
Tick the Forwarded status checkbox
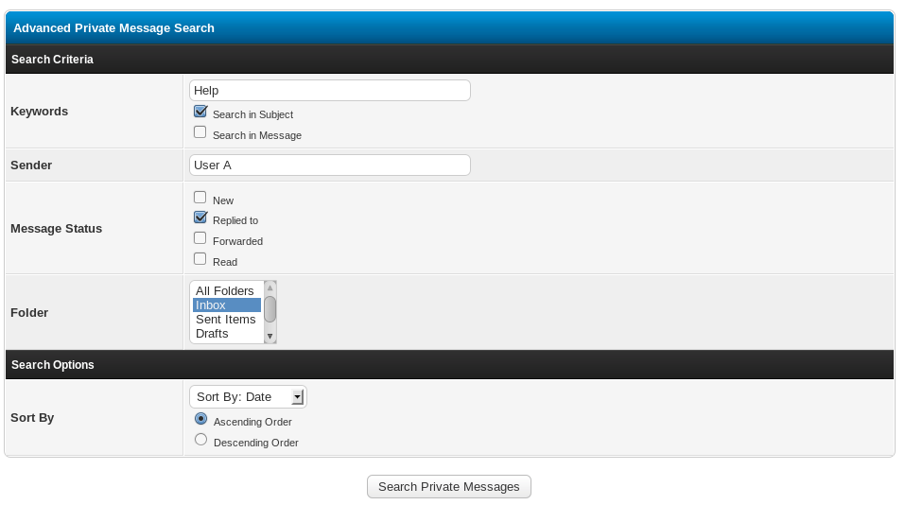coord(200,238)
